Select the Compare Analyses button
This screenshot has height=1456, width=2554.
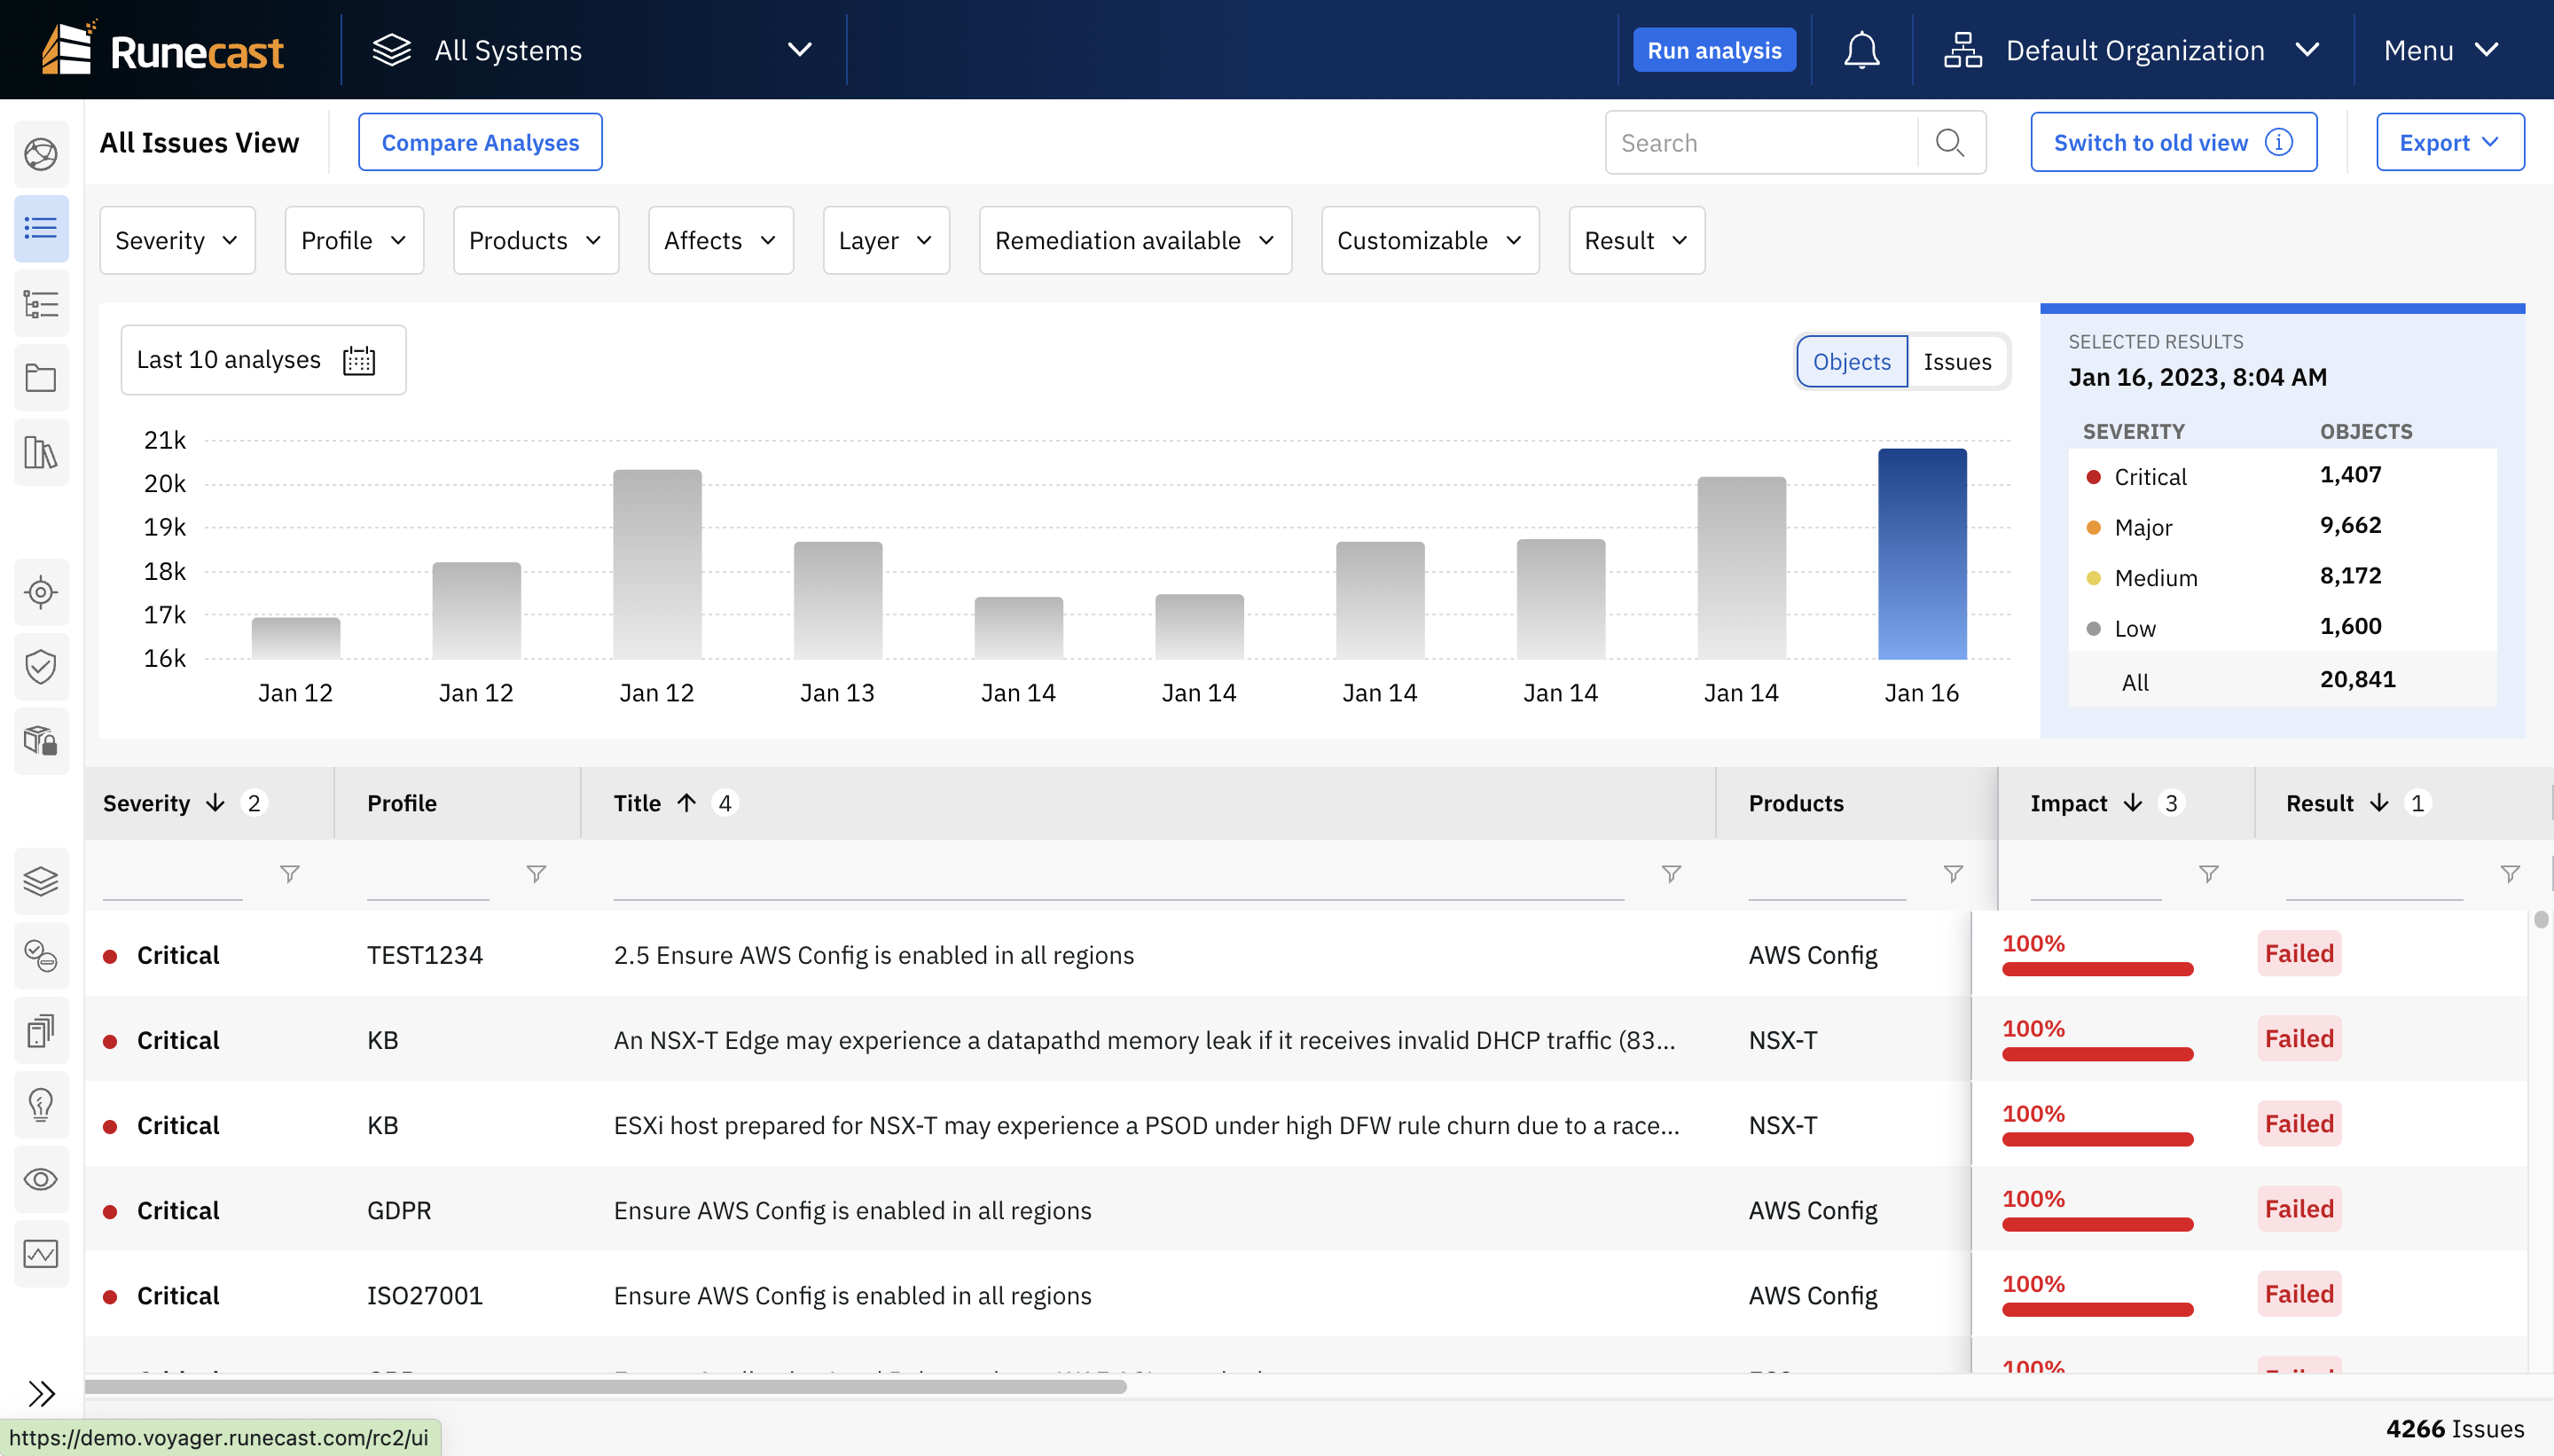[x=479, y=140]
